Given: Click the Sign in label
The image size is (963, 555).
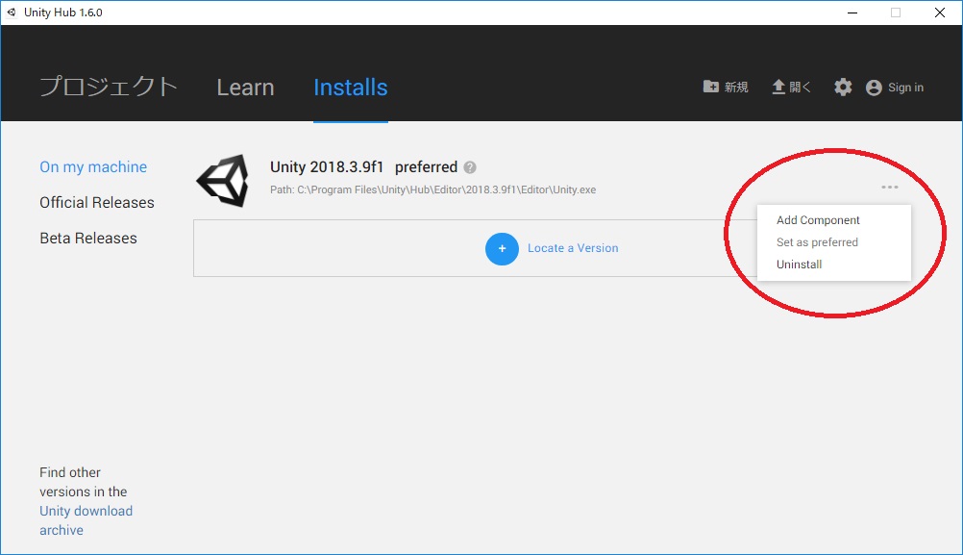Looking at the screenshot, I should click(905, 88).
